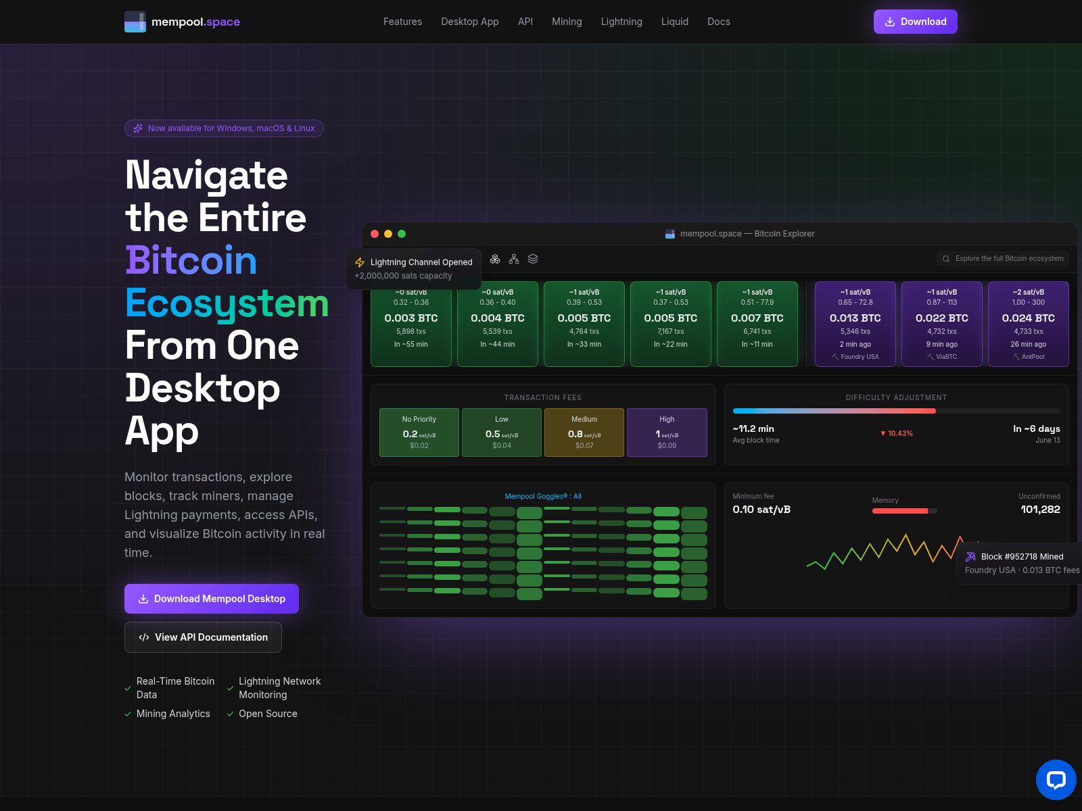Click the Mempool Goggles: All label
1082x811 pixels.
(543, 496)
